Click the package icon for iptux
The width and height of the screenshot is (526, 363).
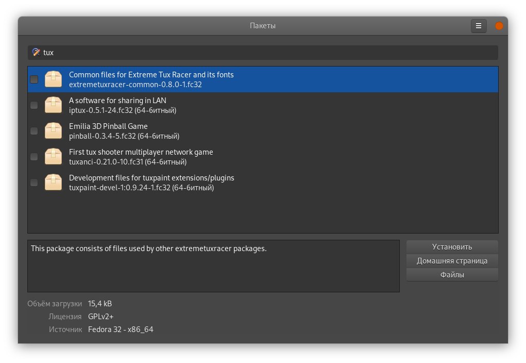54,105
